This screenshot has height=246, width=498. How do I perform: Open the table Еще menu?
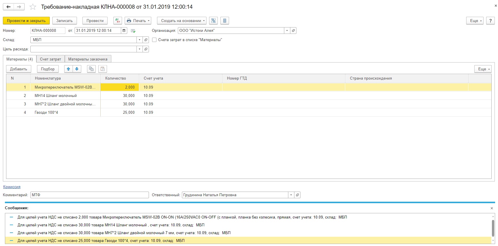(x=483, y=69)
